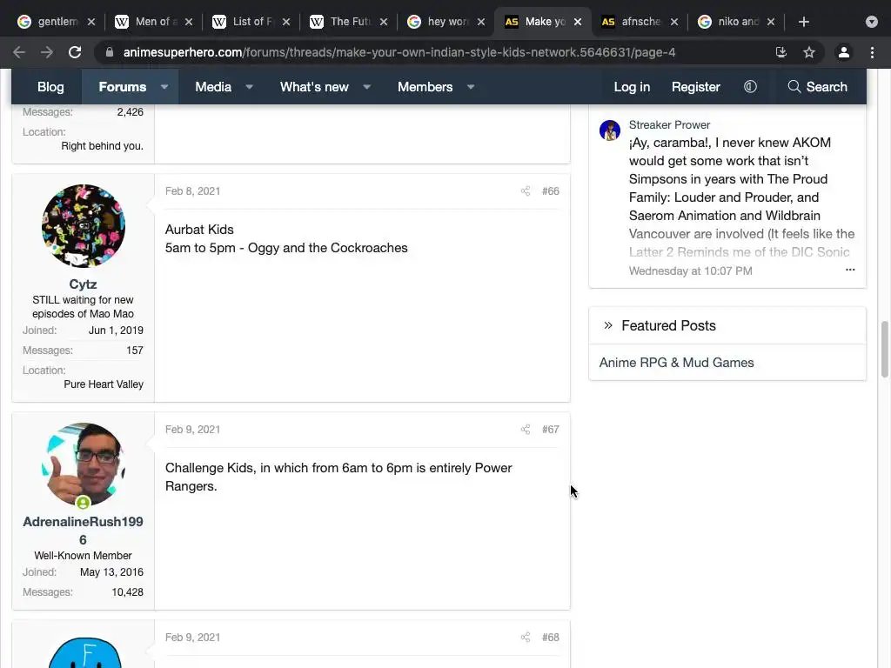Click Streaker Prower's small avatar
Image resolution: width=891 pixels, height=668 pixels.
[x=610, y=130]
